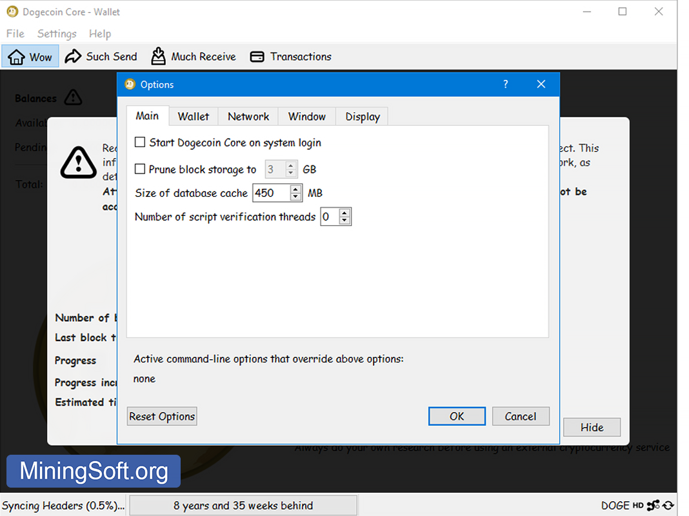Confirm settings with the OK button
Image resolution: width=689 pixels, height=516 pixels.
pos(457,416)
